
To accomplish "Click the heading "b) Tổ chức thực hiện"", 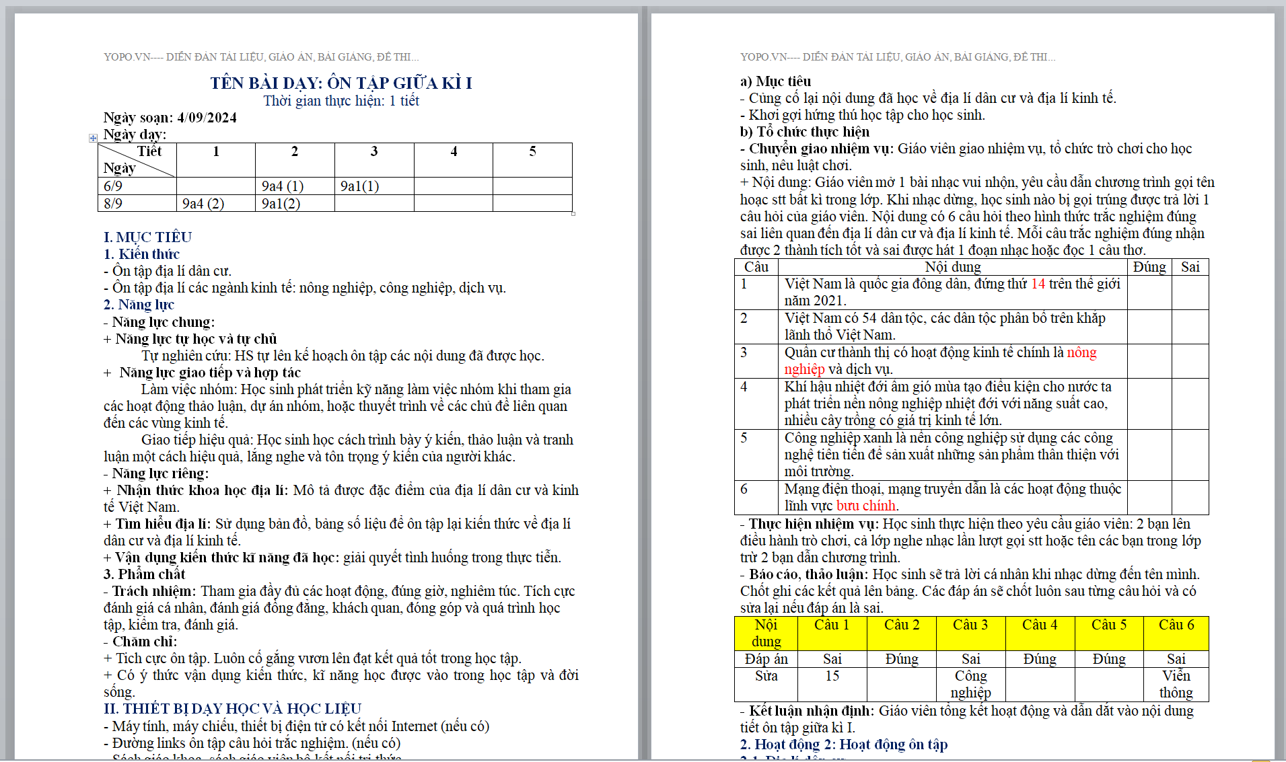I will coord(805,132).
